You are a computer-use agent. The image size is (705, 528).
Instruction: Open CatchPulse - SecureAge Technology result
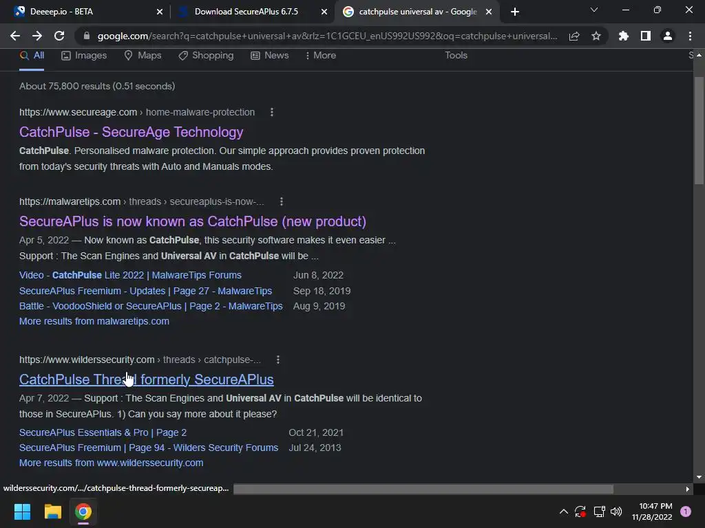point(131,132)
